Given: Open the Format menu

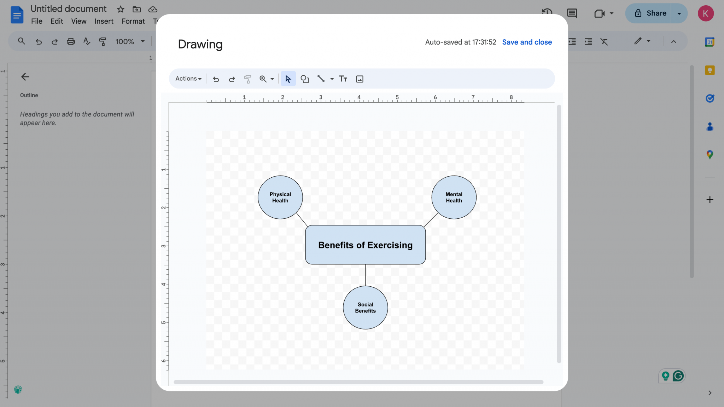Looking at the screenshot, I should tap(133, 21).
